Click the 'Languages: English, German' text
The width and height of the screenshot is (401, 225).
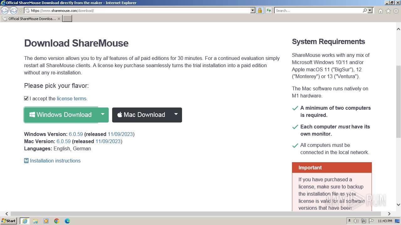tap(58, 148)
